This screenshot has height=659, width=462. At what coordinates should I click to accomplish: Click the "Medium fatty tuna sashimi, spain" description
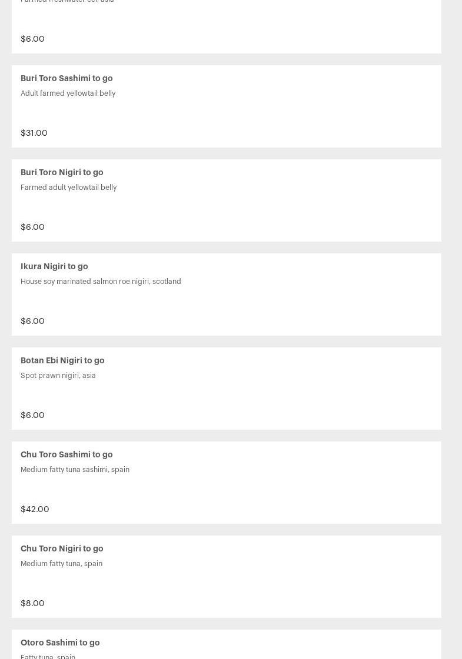click(x=75, y=470)
